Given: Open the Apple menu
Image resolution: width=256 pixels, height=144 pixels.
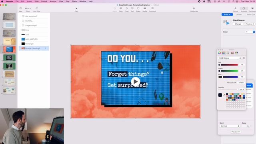Looking at the screenshot, I should (x=2, y=1).
